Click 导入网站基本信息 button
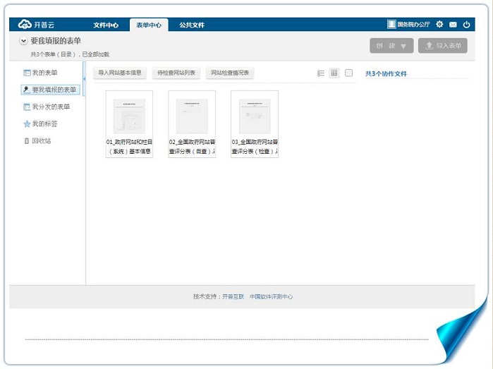 pos(120,73)
